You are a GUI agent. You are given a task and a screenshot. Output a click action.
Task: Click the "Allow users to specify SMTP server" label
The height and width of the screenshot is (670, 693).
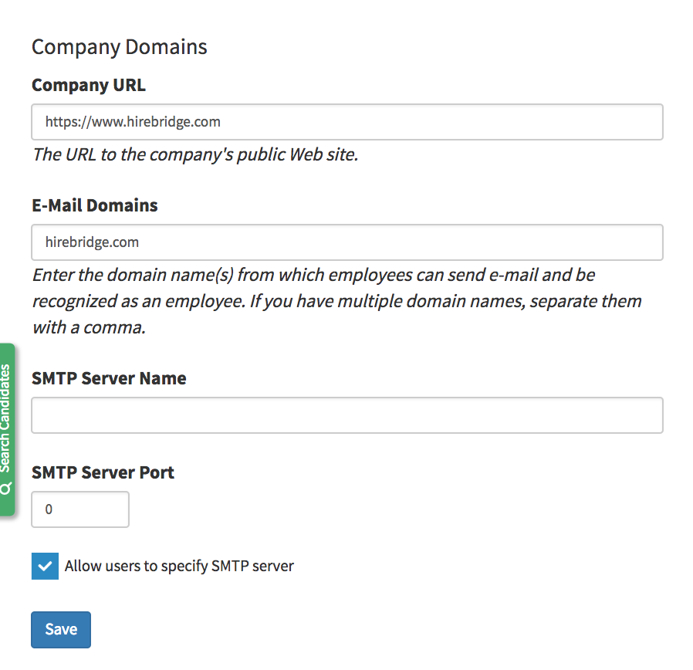pyautogui.click(x=179, y=566)
